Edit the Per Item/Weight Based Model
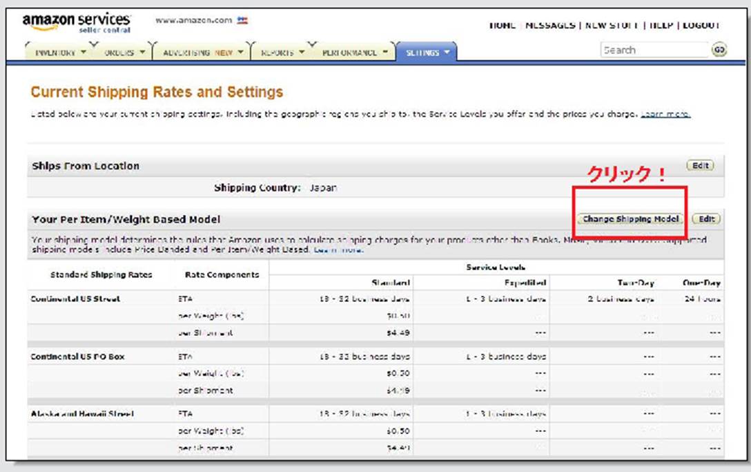Viewport: 751px width, 472px height. point(705,219)
